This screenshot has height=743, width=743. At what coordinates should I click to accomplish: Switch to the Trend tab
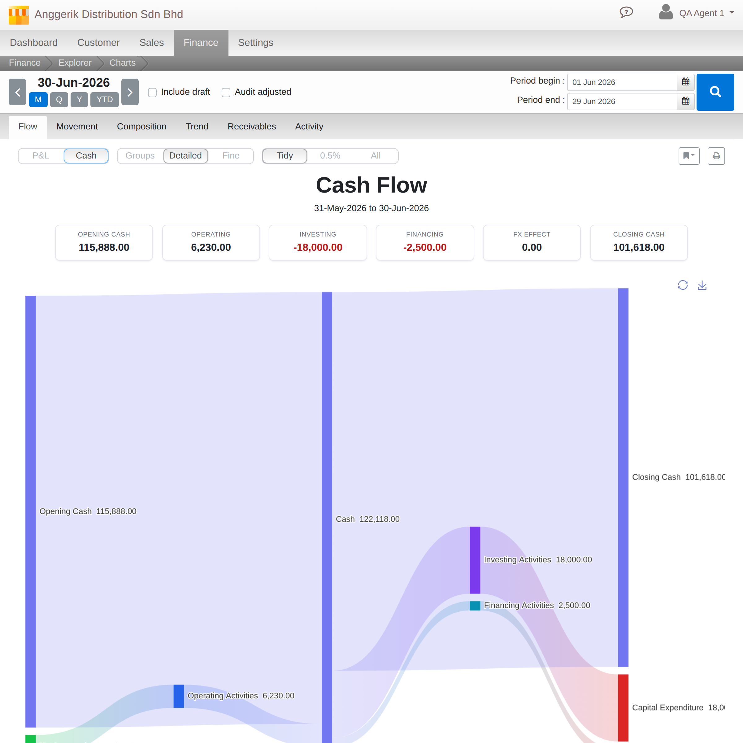(197, 127)
